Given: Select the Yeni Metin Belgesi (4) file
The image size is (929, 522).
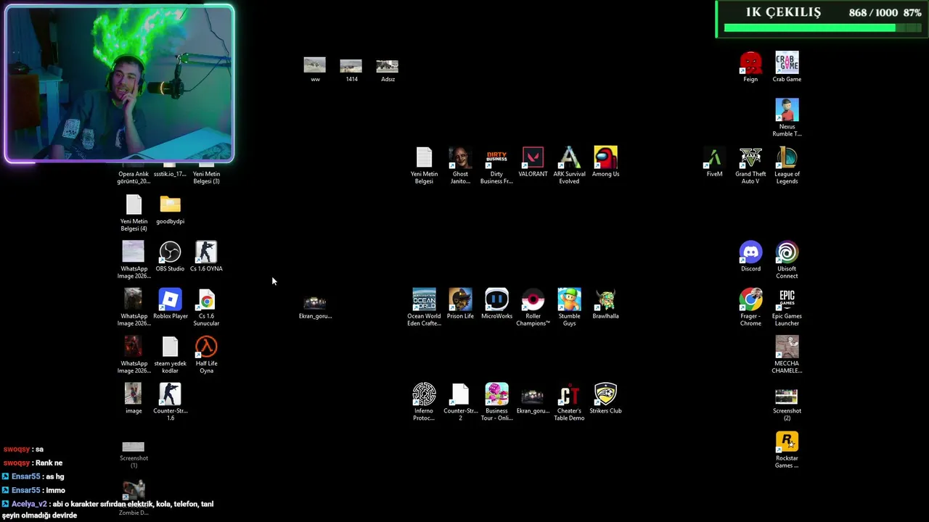Looking at the screenshot, I should click(134, 213).
